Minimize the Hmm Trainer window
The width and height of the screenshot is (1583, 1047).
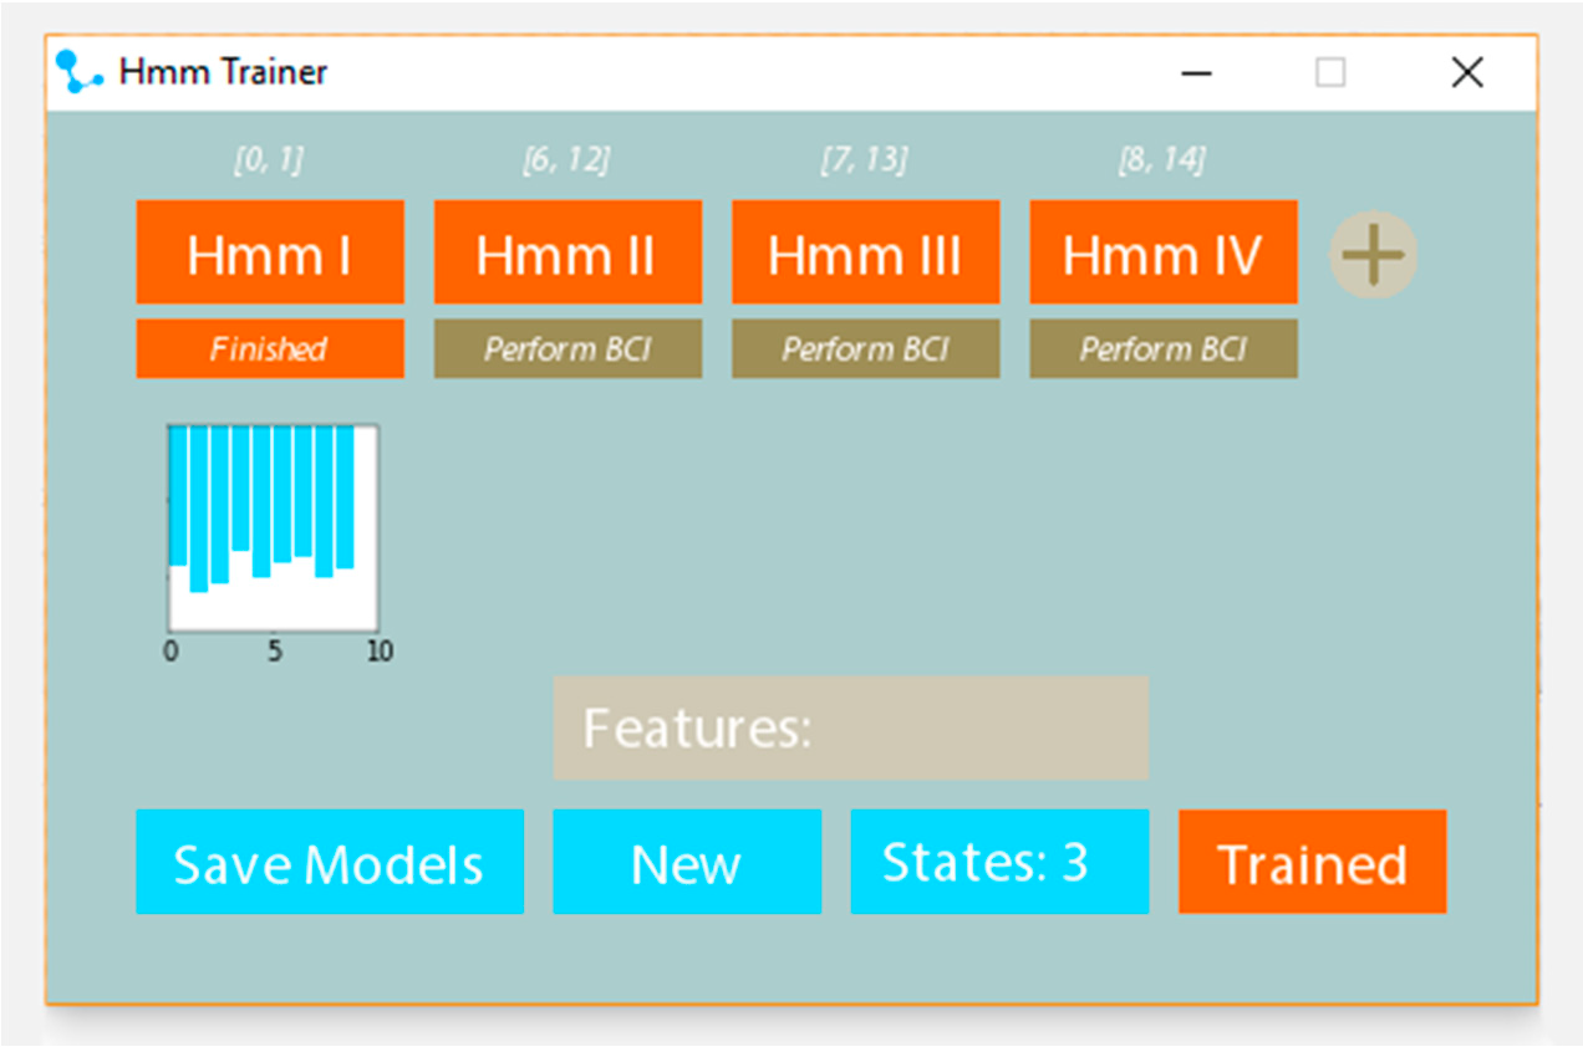tap(1196, 73)
